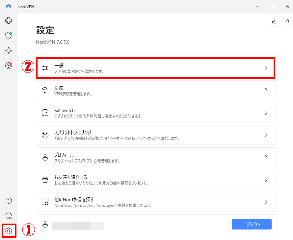Viewport: 293px width, 240px height.
Task: Expand the スプリットトンネリング chevron
Action: tap(266, 135)
